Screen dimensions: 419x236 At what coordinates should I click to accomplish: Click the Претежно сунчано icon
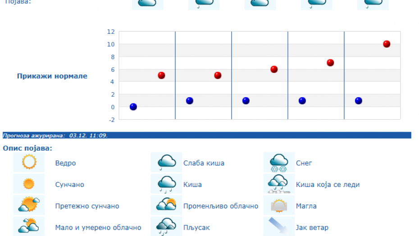(29, 205)
